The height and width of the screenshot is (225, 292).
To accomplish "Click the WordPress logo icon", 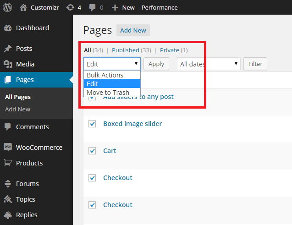I will coord(7,7).
